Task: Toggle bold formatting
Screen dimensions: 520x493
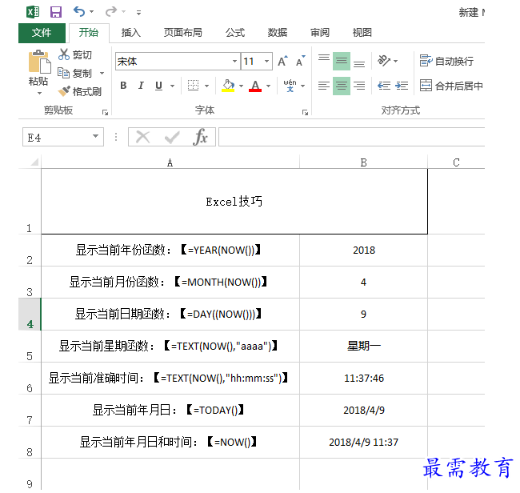Action: click(x=123, y=86)
